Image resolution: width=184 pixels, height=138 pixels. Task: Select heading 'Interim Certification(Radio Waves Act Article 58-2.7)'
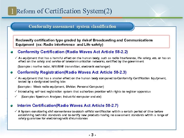point(68,106)
